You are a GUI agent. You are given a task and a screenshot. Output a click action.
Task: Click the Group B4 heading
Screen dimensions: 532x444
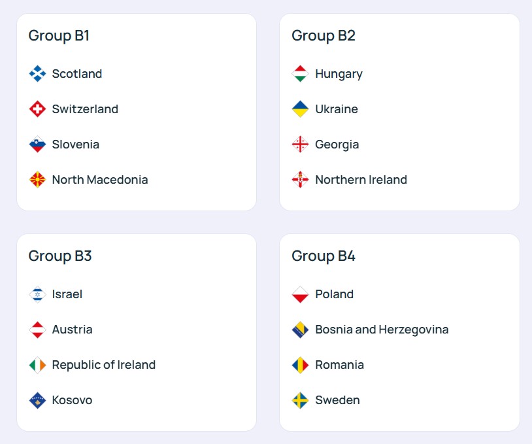point(324,256)
